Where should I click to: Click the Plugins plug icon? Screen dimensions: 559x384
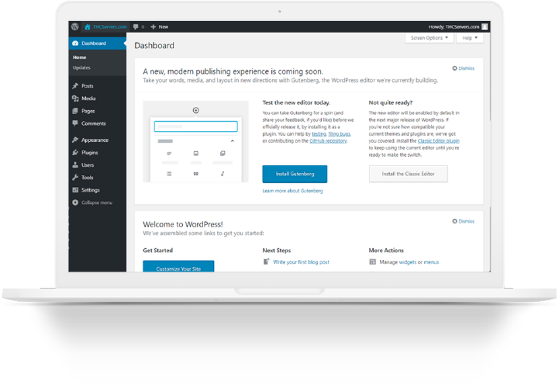(x=75, y=152)
